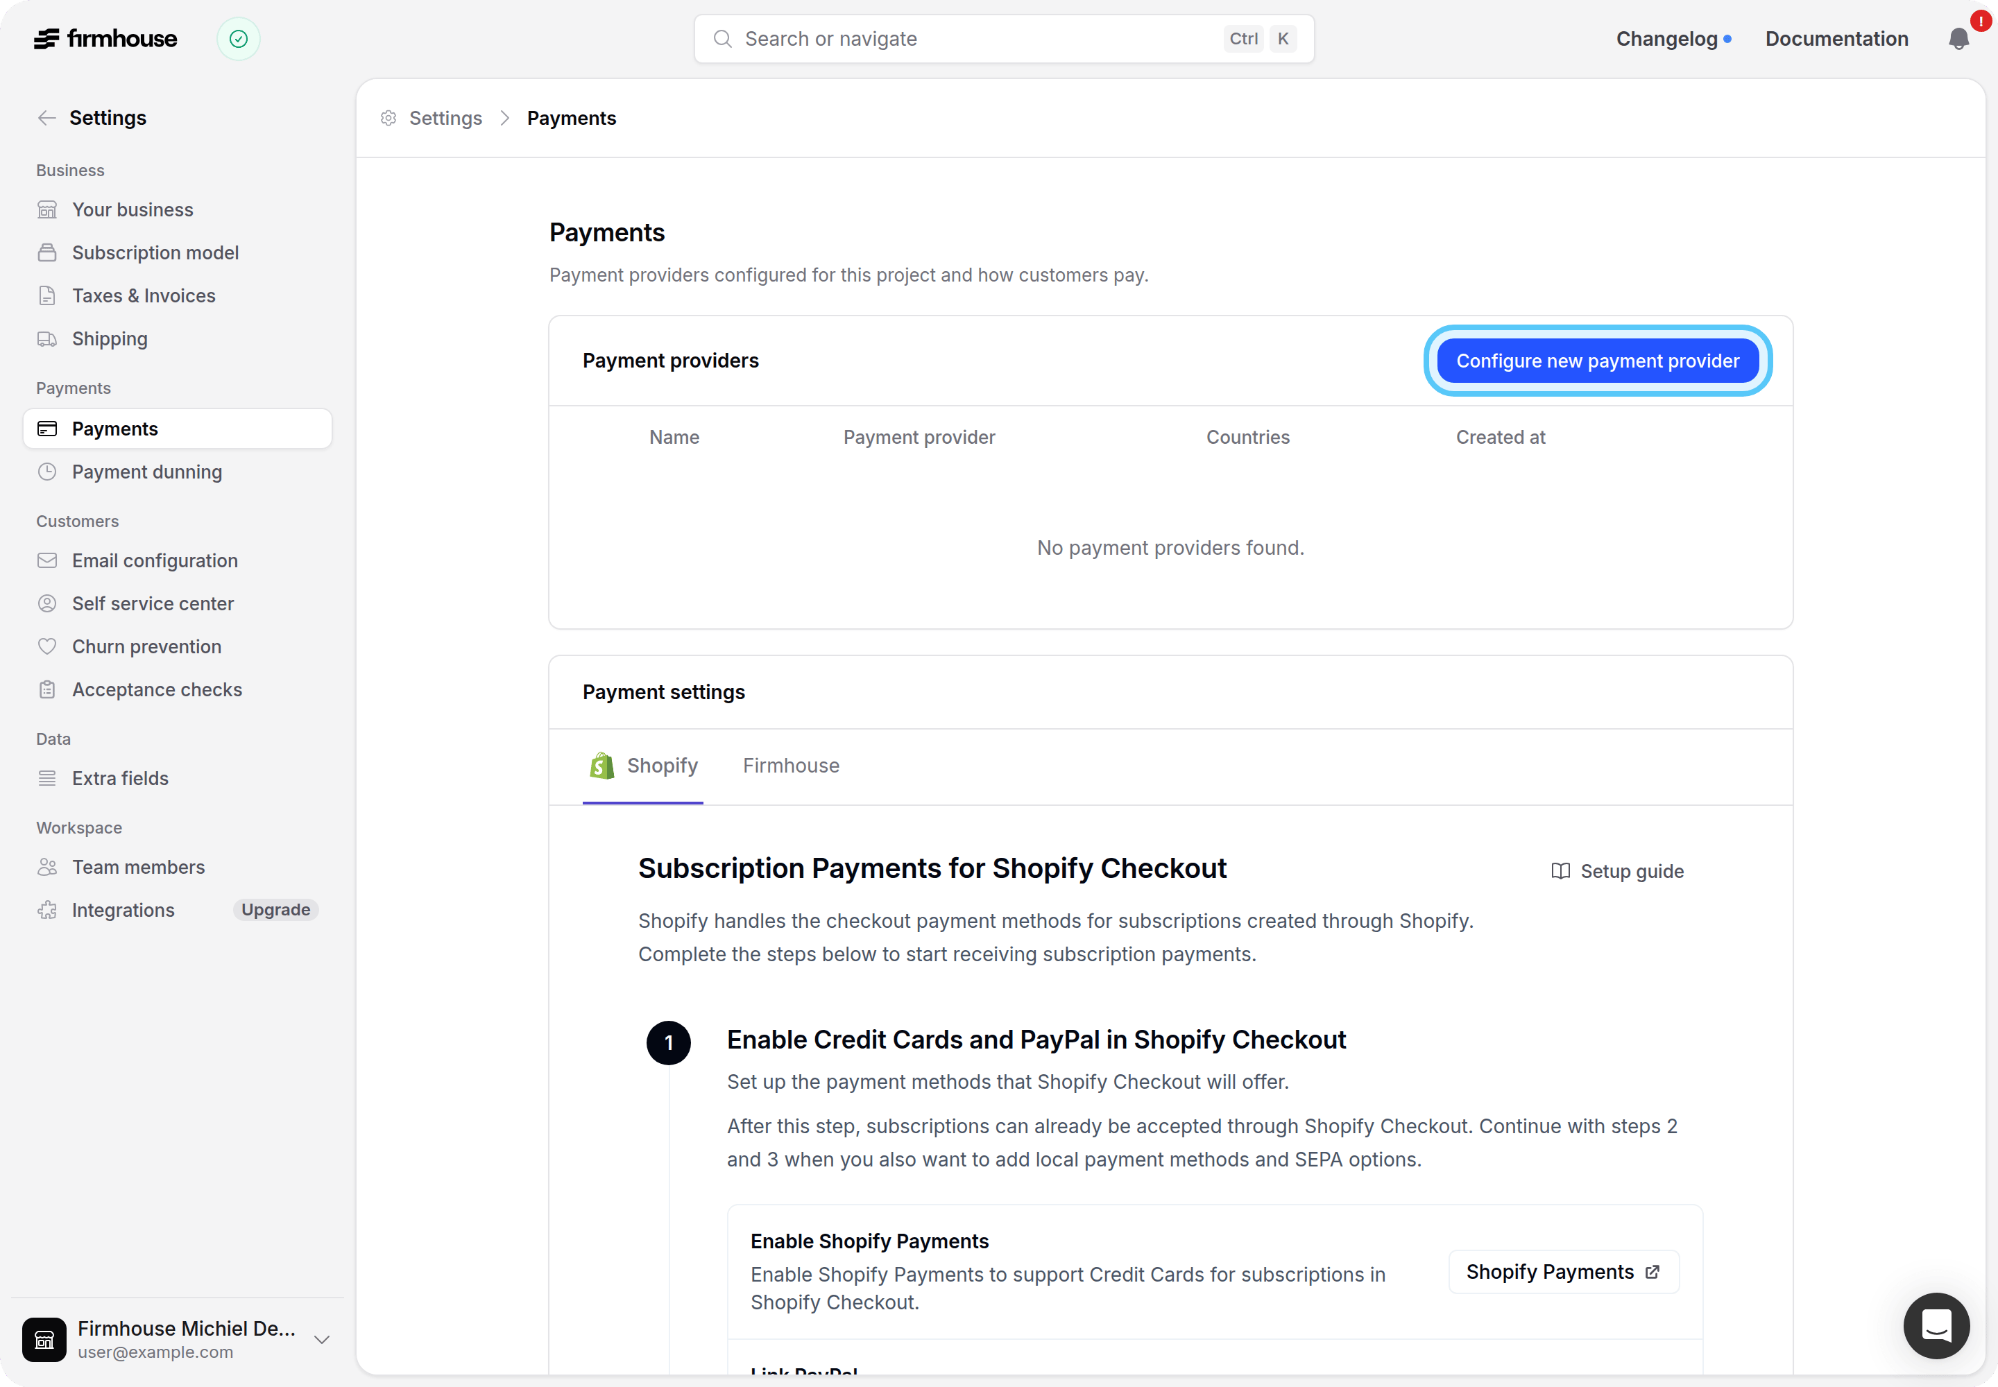Screen dimensions: 1998x1387
Task: Click the step 1 numbered circle
Action: pyautogui.click(x=669, y=1043)
